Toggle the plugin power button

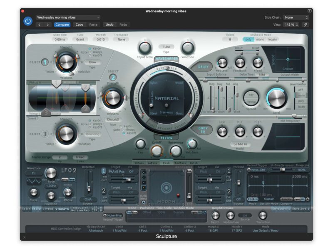point(28,21)
